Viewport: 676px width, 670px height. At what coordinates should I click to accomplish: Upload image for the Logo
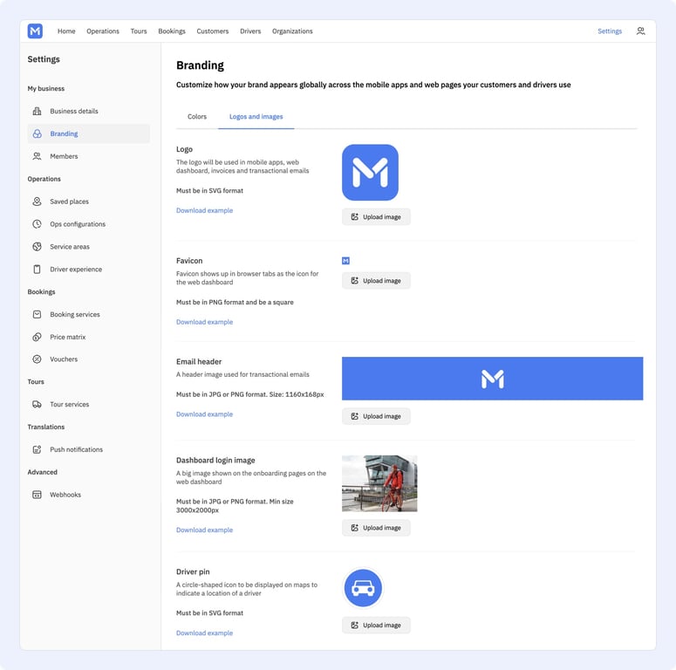pyautogui.click(x=376, y=217)
